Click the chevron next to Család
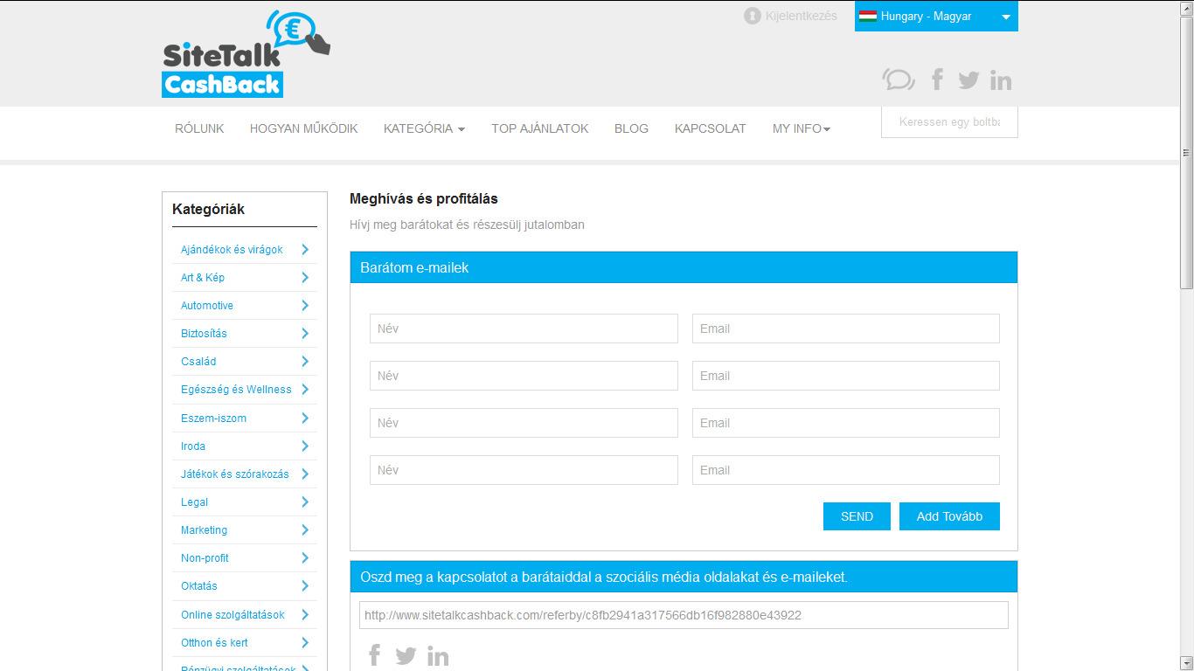This screenshot has height=671, width=1194. pyautogui.click(x=305, y=362)
